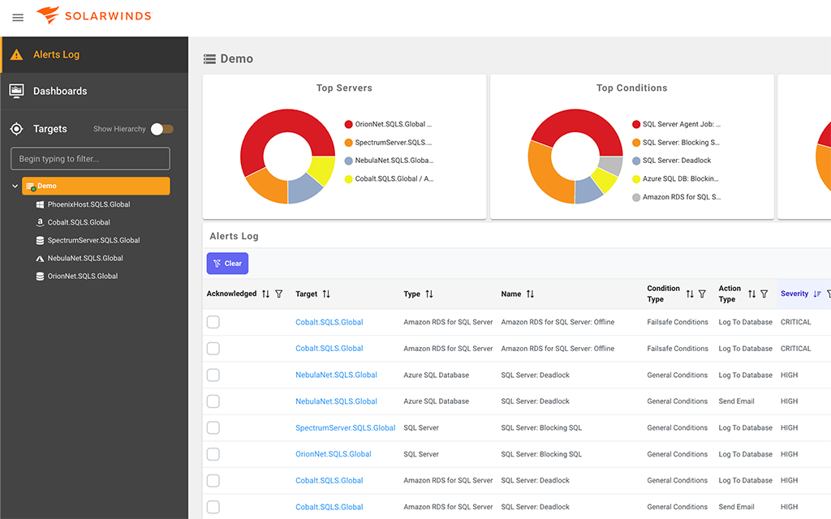831x519 pixels.
Task: Click the Begin typing to filter input field
Action: [90, 158]
